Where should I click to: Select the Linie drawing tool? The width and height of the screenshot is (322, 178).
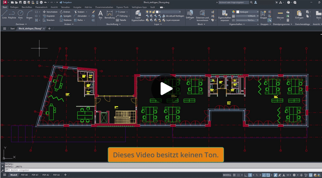click(4, 14)
